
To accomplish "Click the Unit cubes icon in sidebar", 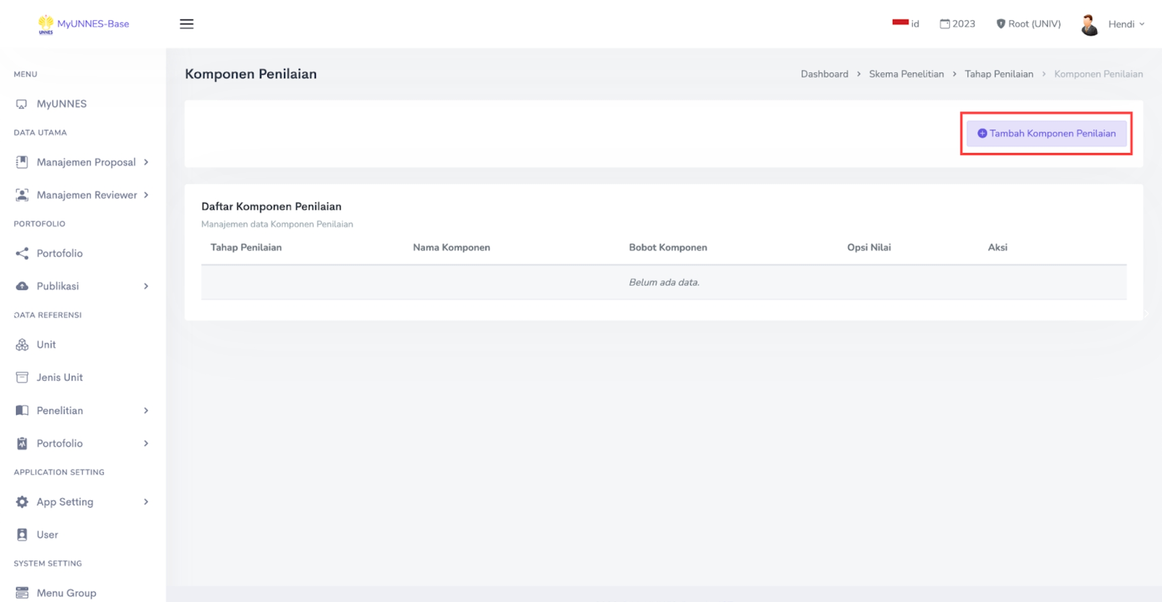I will [x=22, y=345].
